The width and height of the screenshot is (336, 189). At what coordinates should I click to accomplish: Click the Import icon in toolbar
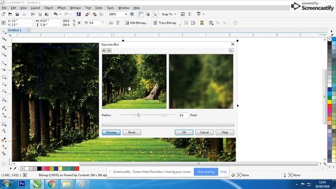pos(88,14)
